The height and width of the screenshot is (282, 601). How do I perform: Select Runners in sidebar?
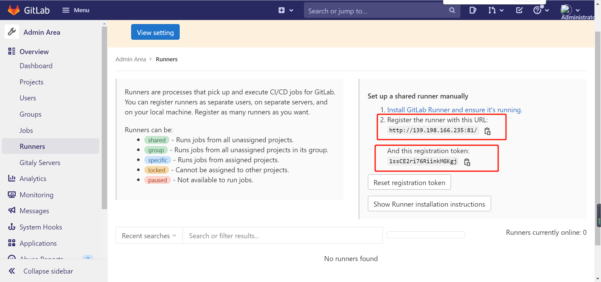[50, 146]
